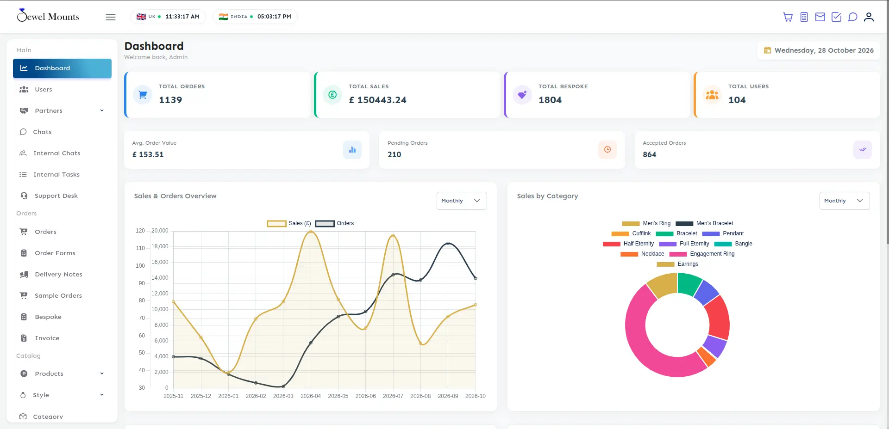This screenshot has height=429, width=889.
Task: Open the Support Desk link
Action: (62, 196)
